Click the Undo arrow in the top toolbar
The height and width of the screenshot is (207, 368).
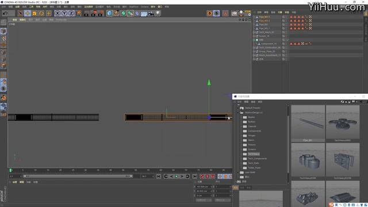pos(5,13)
